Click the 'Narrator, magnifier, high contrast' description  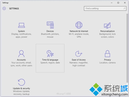coord(79,64)
